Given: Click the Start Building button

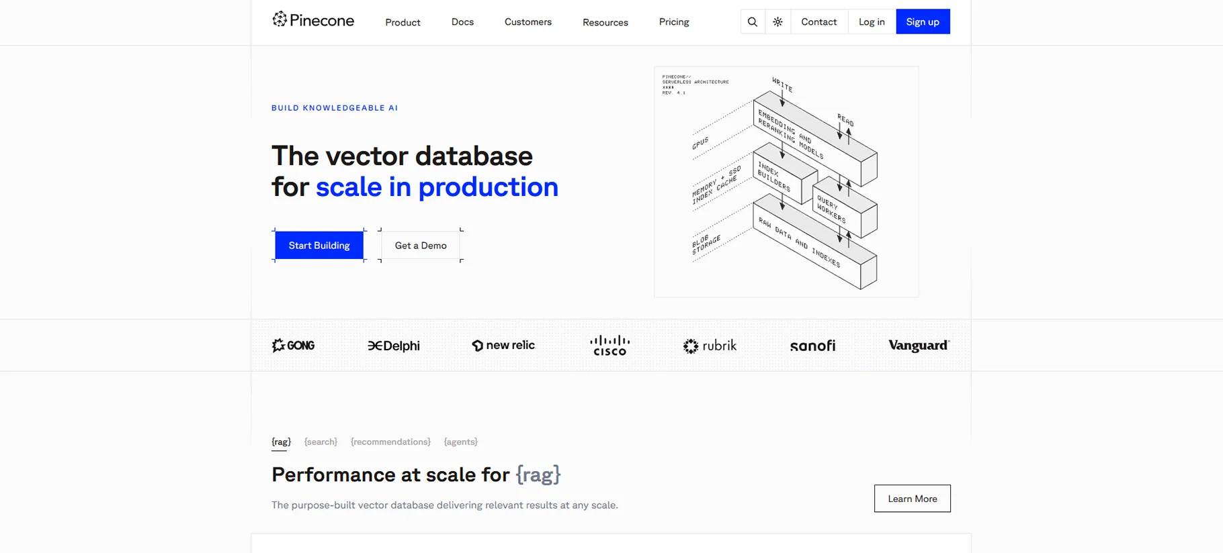Looking at the screenshot, I should [x=319, y=246].
